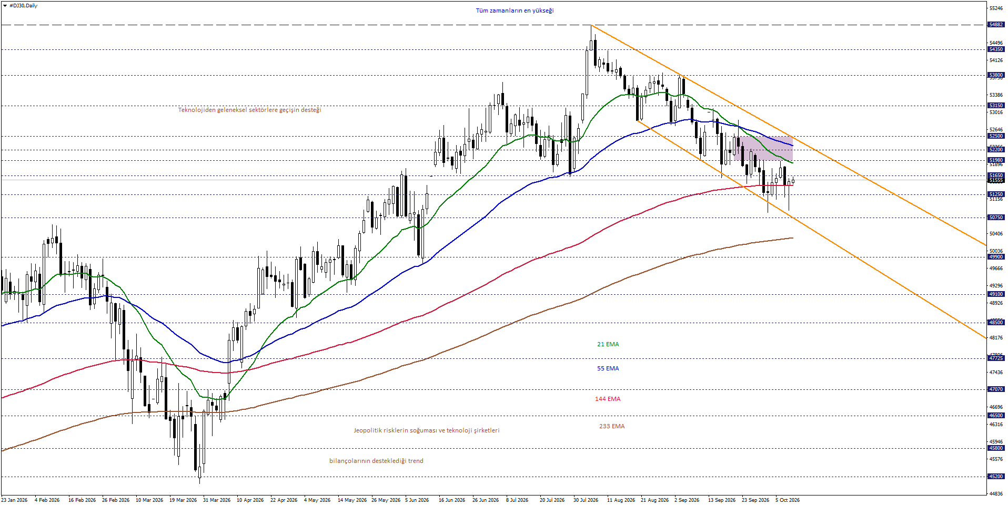1008x506 pixels.
Task: Click the 54882 price level tag
Action: click(996, 25)
